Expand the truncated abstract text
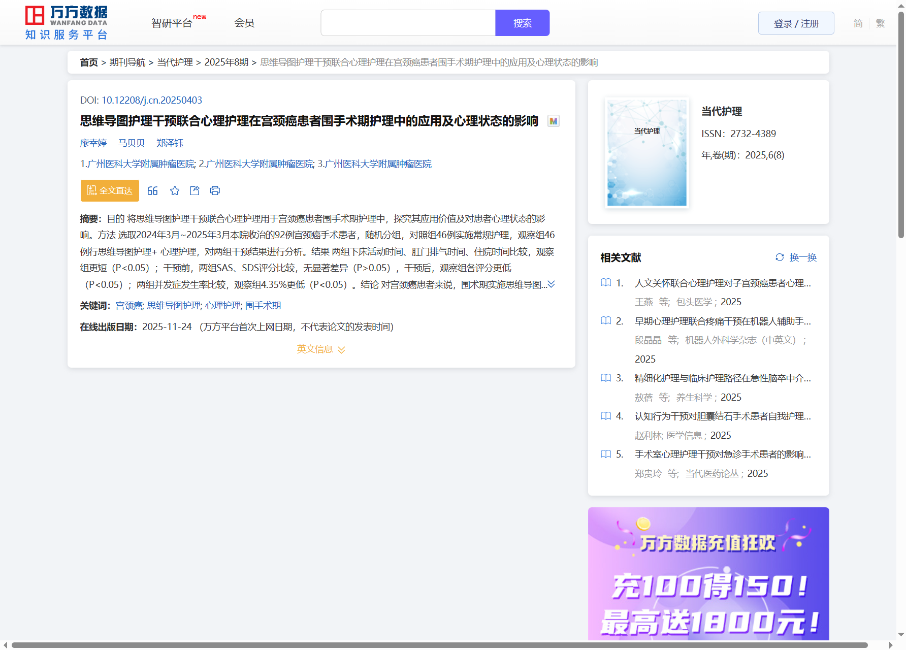This screenshot has height=650, width=906. (x=552, y=284)
